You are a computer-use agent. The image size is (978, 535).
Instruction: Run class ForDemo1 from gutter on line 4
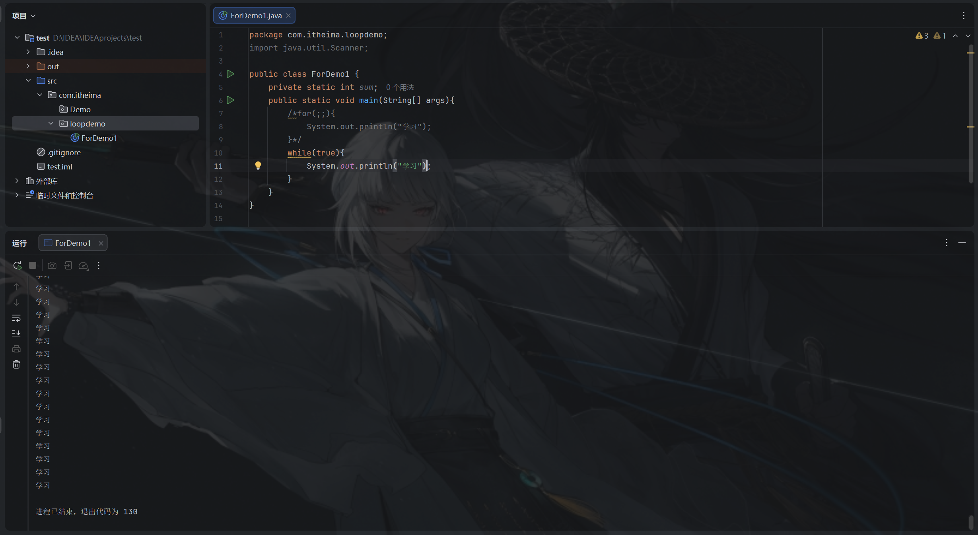tap(230, 74)
